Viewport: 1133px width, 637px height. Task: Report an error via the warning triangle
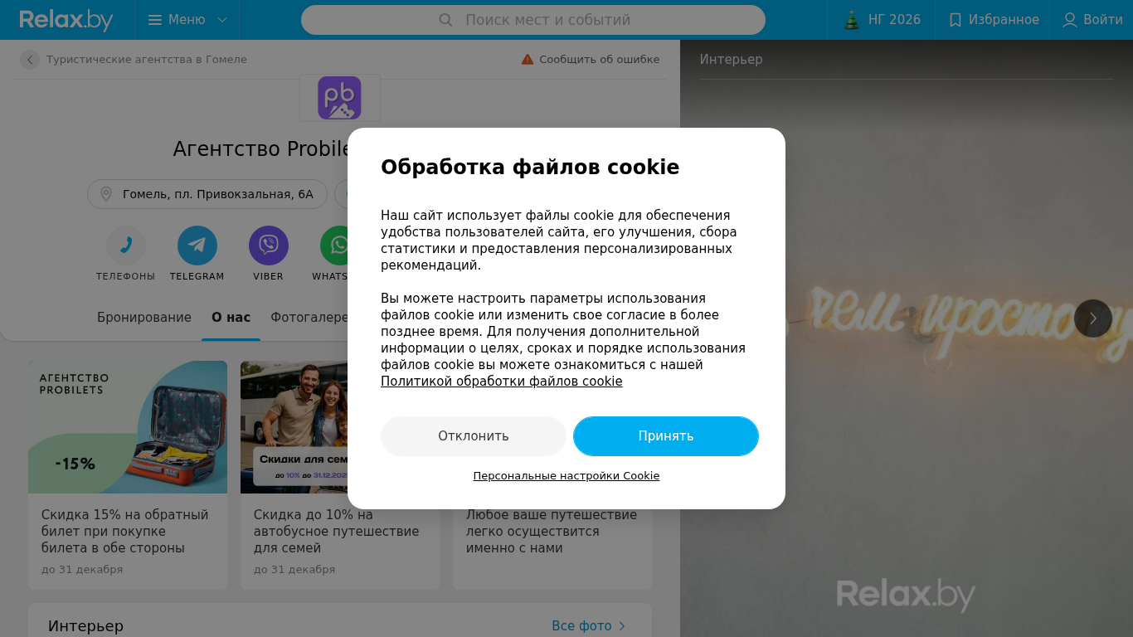point(528,60)
